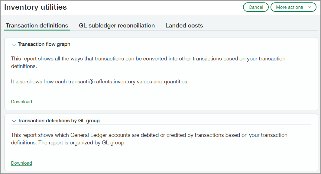Select the Transaction definitions tab

pos(37,26)
